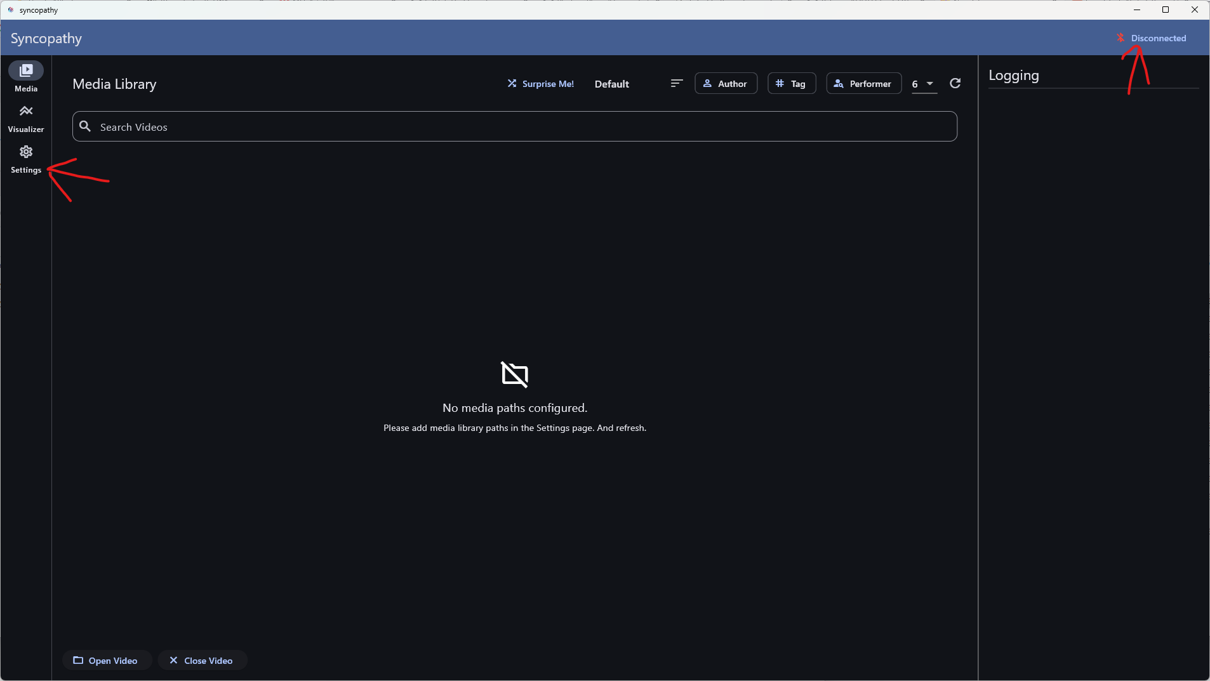This screenshot has height=681, width=1210.
Task: Click the search magnifier icon
Action: point(86,126)
